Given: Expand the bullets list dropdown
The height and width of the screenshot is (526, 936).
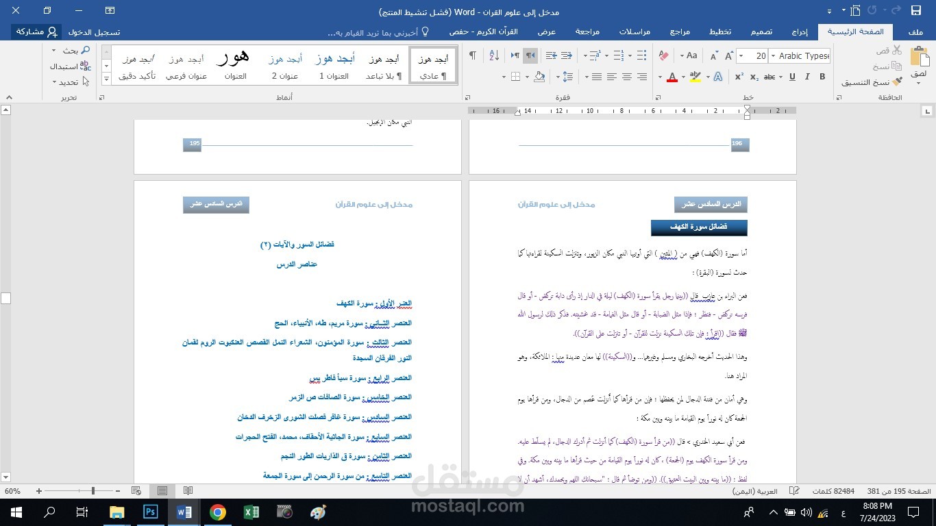Looking at the screenshot, I should point(630,55).
